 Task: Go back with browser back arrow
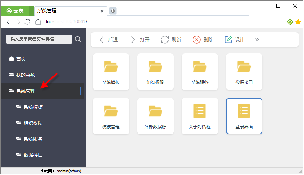click(8, 22)
